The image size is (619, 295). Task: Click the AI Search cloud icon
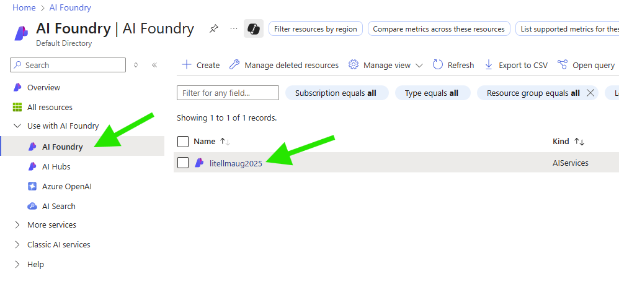point(32,206)
